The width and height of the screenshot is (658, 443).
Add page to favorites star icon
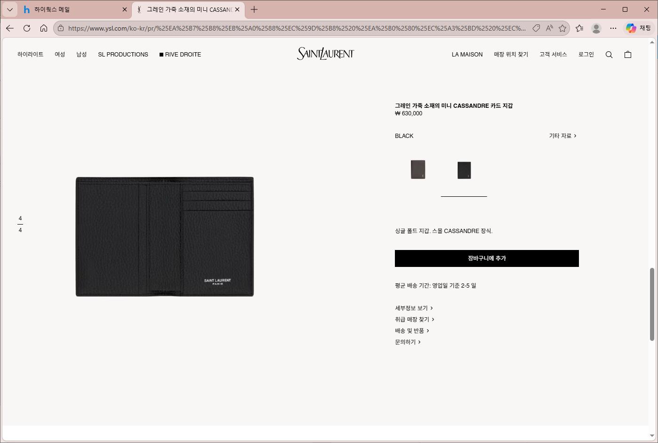pyautogui.click(x=562, y=28)
